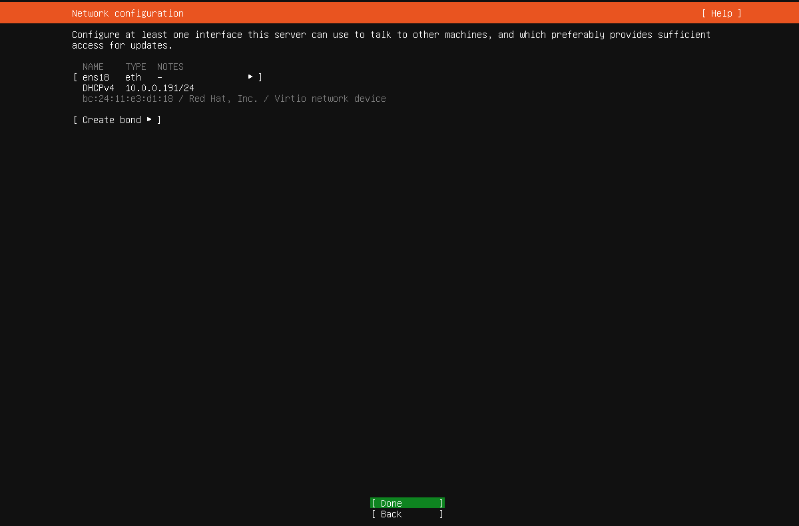Click the notes dash for ens18
Viewport: 799px width, 526px height.
click(160, 77)
